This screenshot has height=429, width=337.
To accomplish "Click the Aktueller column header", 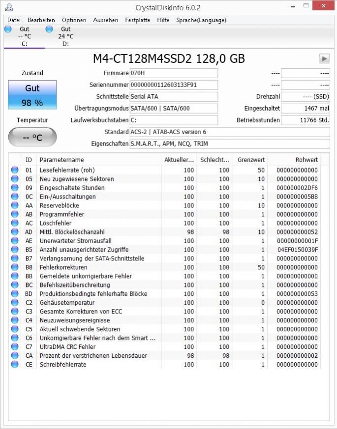I will pos(179,160).
